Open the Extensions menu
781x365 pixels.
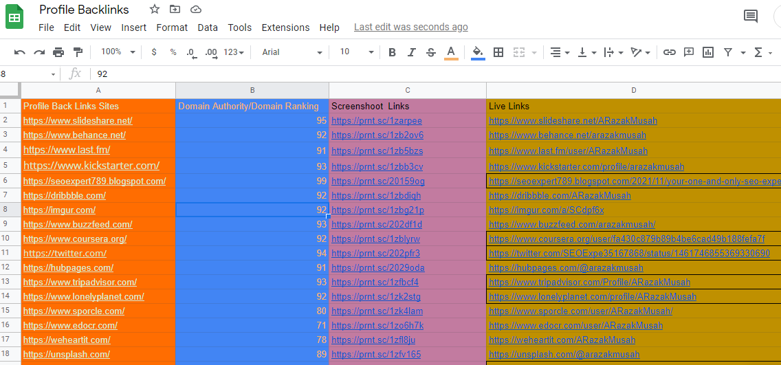pos(285,27)
